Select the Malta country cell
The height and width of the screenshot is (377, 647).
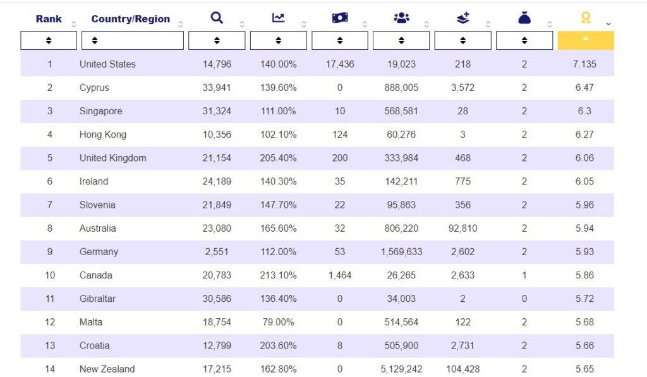91,322
